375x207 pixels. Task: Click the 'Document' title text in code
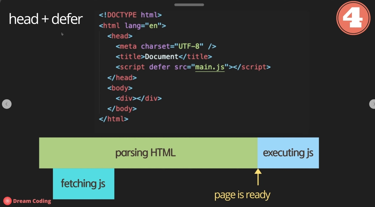162,57
